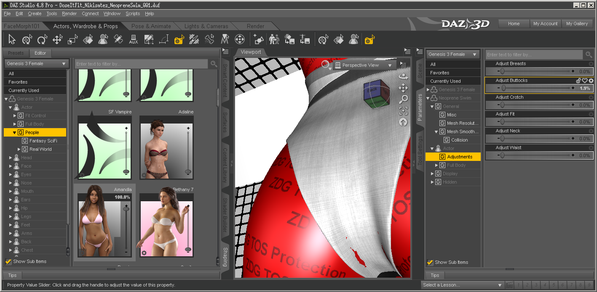Open the Select a Lesson dropdown

click(463, 285)
